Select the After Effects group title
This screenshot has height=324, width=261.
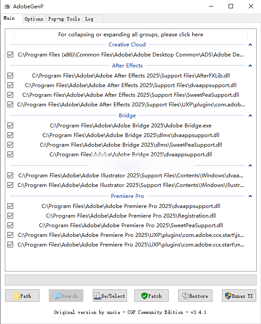pos(127,66)
